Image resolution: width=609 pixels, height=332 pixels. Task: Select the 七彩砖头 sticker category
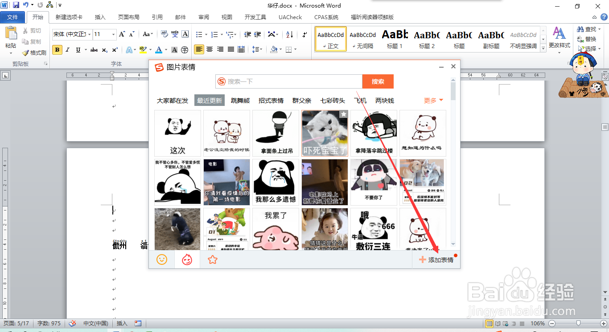click(333, 101)
